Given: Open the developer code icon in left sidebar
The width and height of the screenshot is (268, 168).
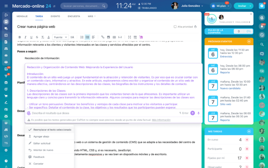Looking at the screenshot, I should point(6,137).
